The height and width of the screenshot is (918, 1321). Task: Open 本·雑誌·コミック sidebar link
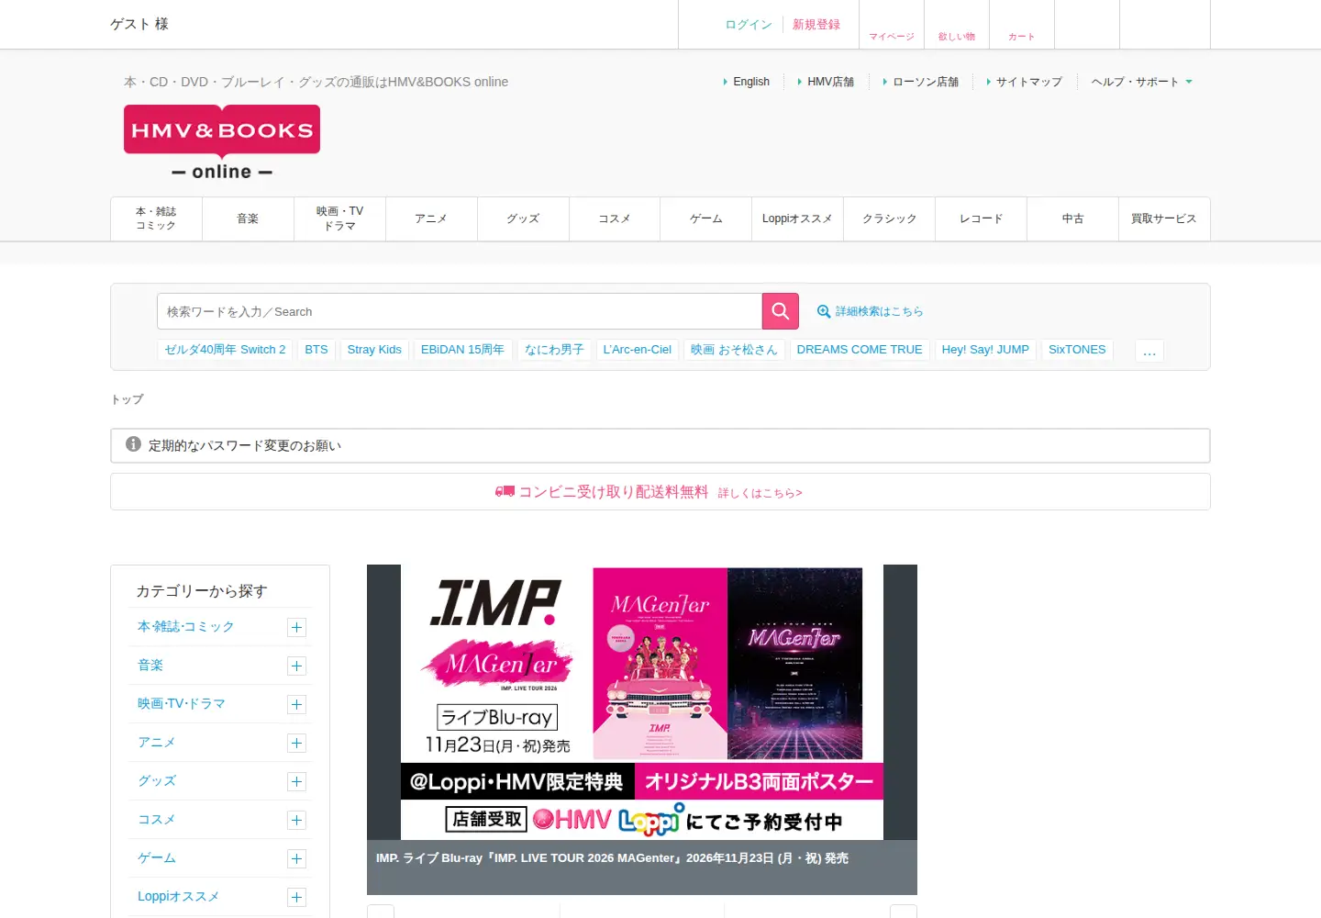pyautogui.click(x=186, y=626)
